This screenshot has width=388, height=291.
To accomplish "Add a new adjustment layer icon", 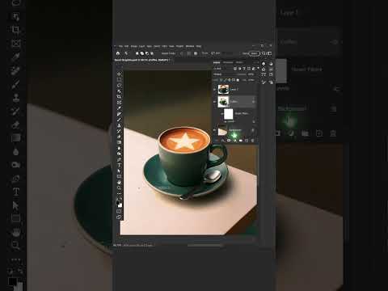I will point(234,141).
